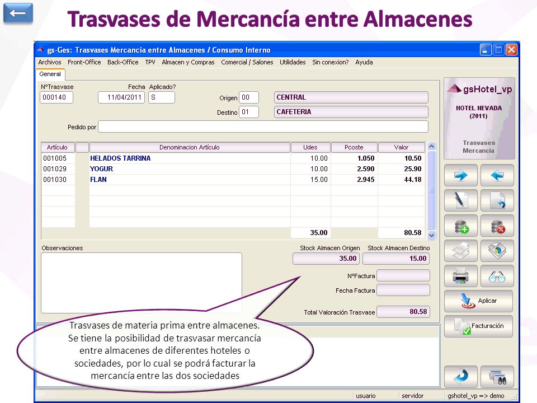The image size is (537, 403).
Task: Select the HELADOS TARRINA row
Action: click(233, 158)
